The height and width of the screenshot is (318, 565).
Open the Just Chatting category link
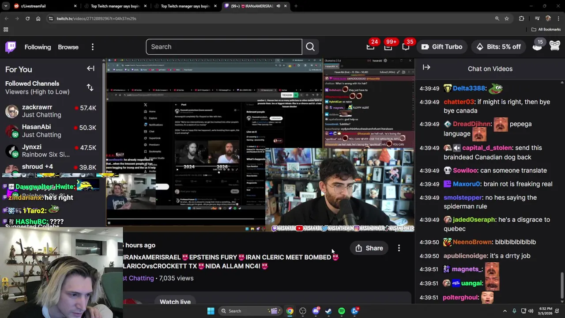[x=138, y=278]
